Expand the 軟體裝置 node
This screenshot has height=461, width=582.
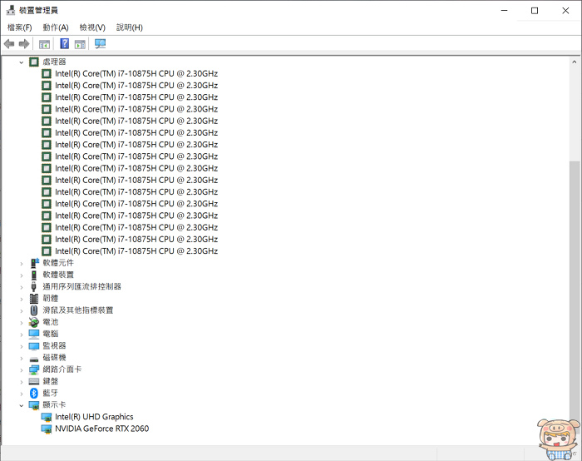(21, 275)
